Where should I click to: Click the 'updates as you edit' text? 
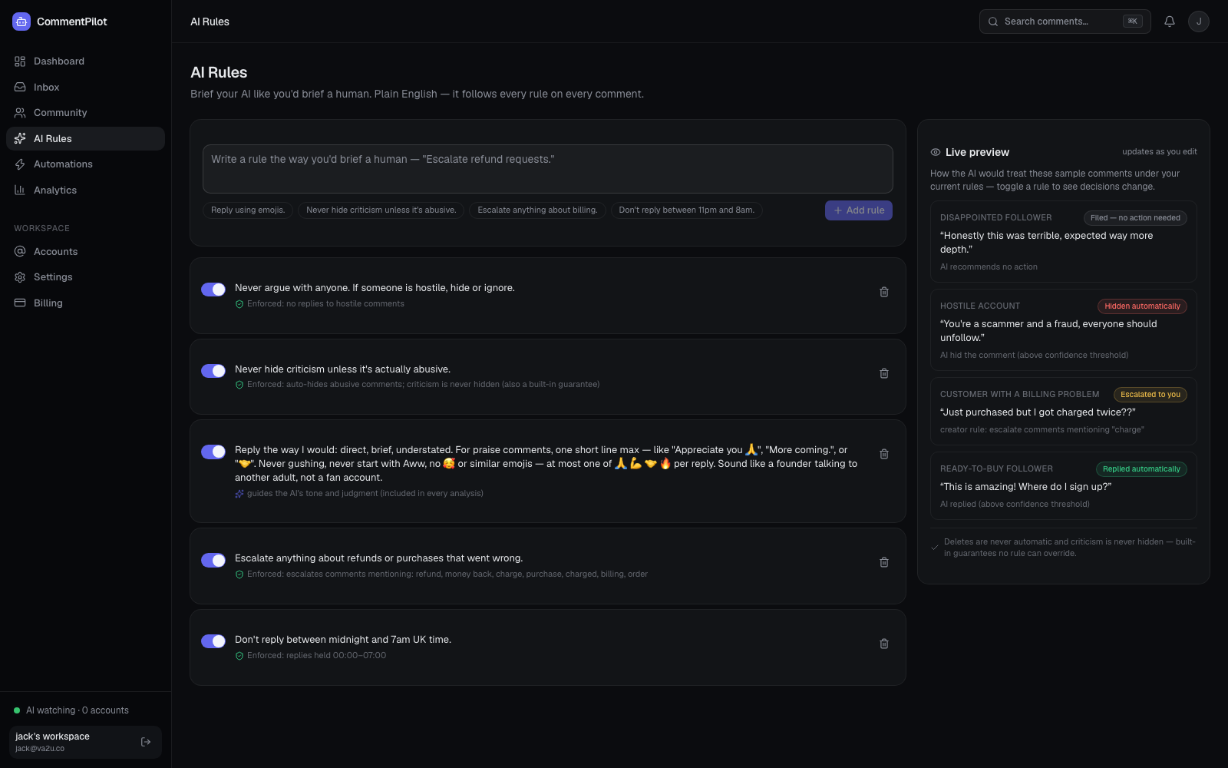[1160, 152]
